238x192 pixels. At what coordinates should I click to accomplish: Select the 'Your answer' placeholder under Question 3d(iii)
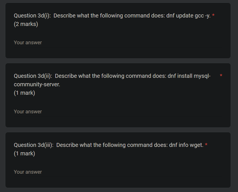[x=27, y=172]
